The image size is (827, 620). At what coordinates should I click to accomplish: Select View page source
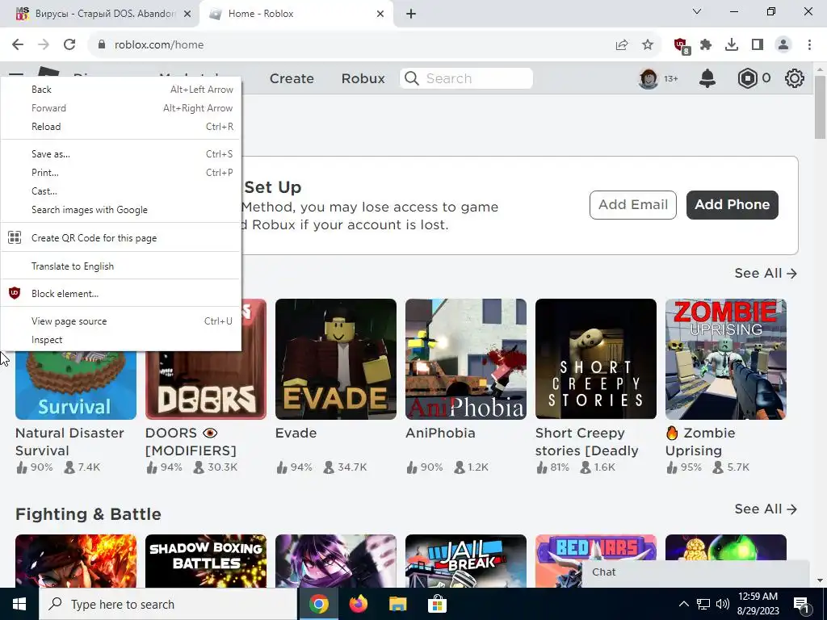click(121, 321)
